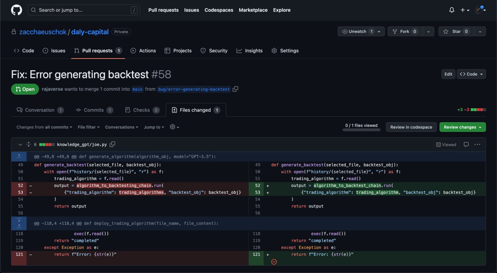
Task: Open daly-capital repository link
Action: [90, 32]
